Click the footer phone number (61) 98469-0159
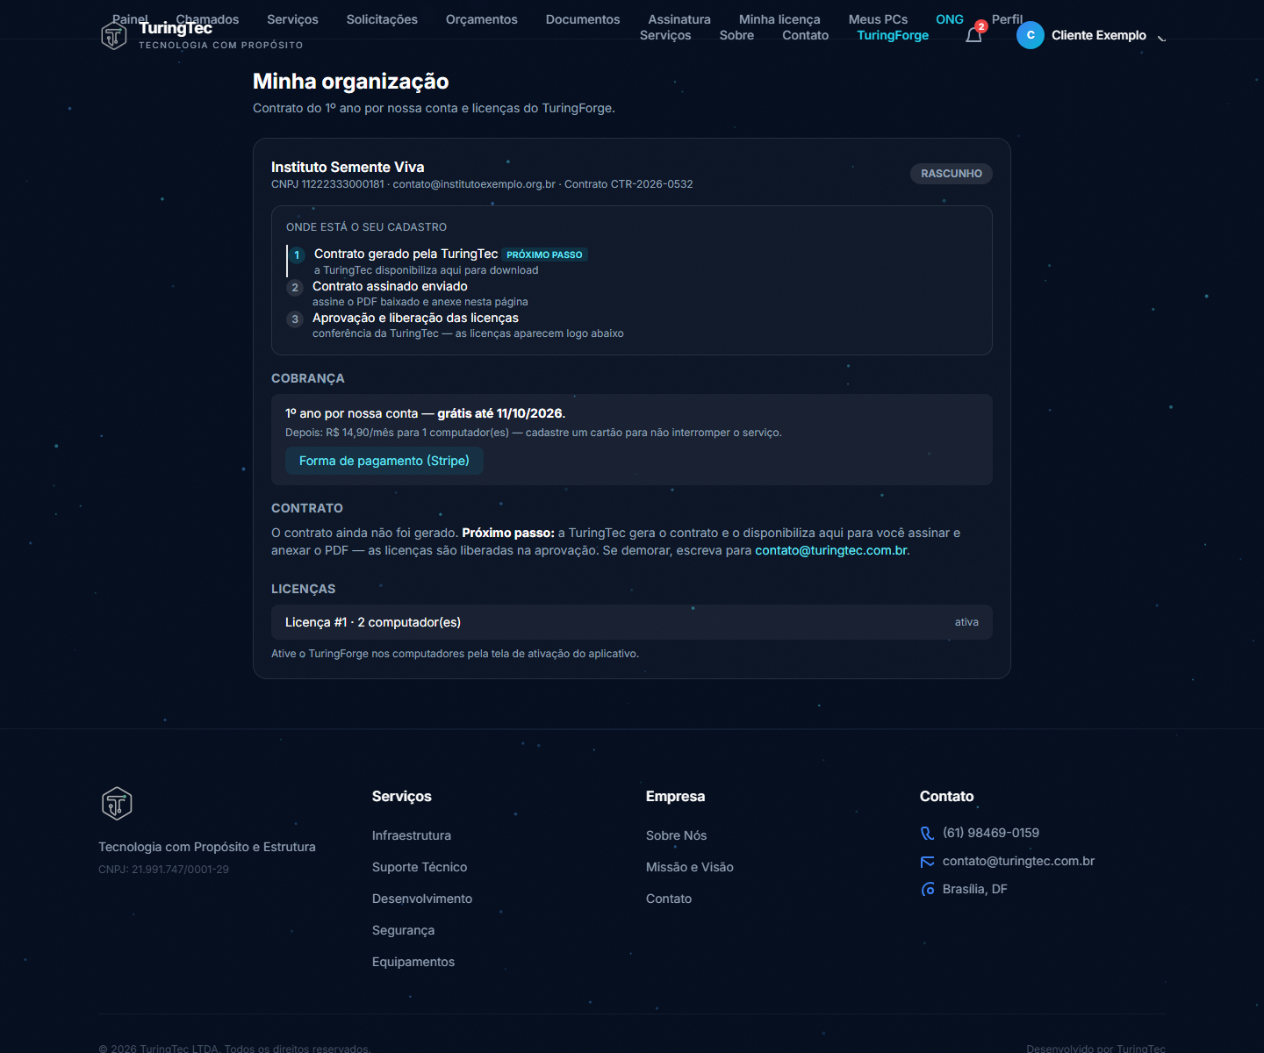 [991, 833]
